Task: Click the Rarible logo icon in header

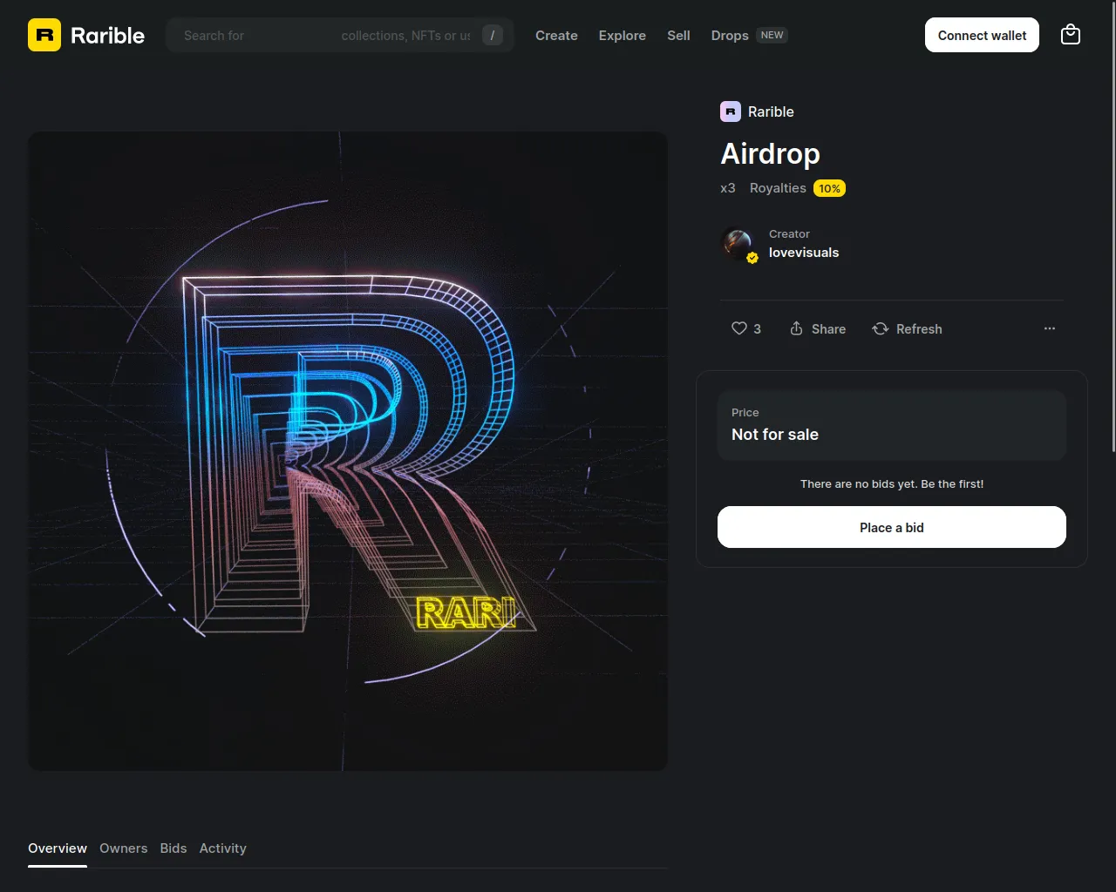Action: pos(44,35)
